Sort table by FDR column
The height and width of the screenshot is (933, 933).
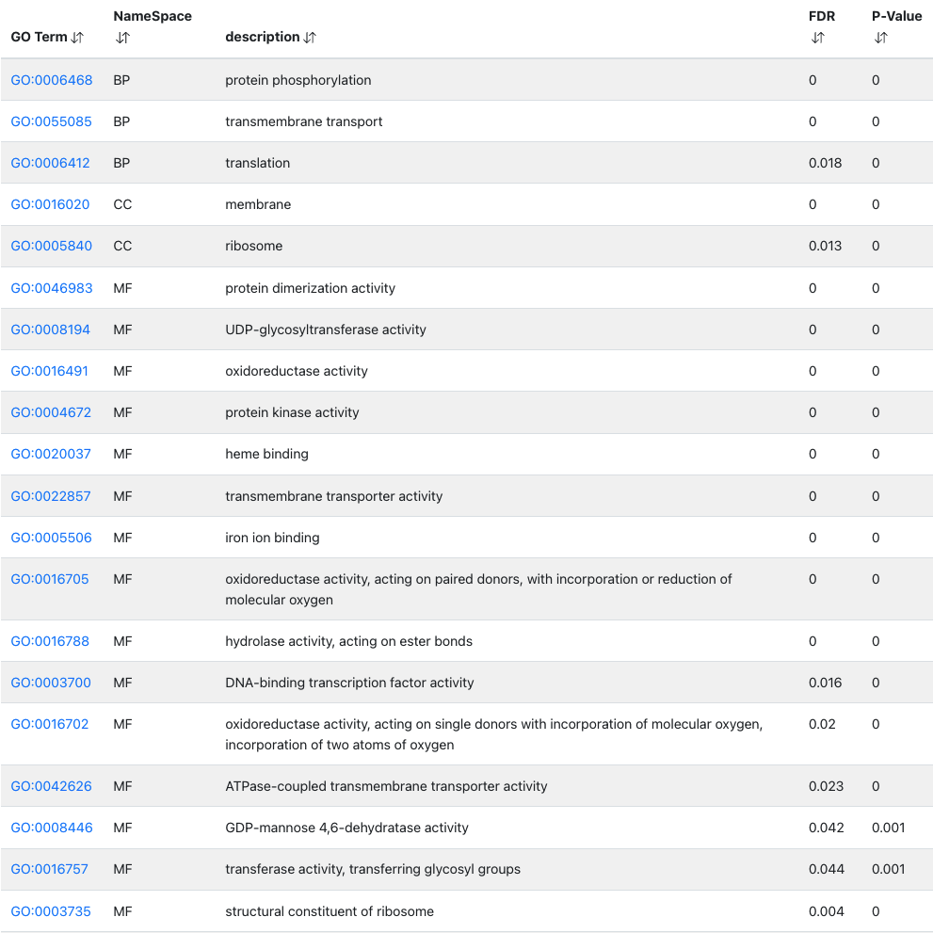817,39
